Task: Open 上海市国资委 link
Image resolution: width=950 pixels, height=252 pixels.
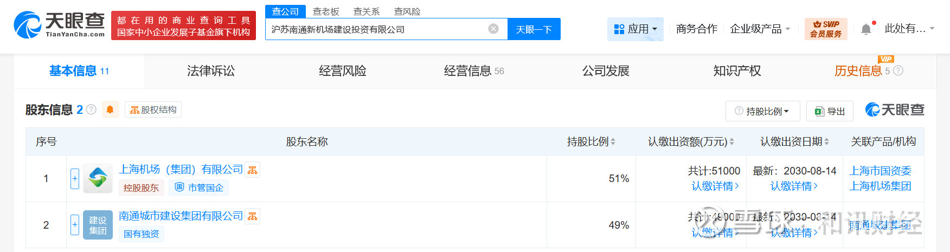Action: tap(881, 171)
